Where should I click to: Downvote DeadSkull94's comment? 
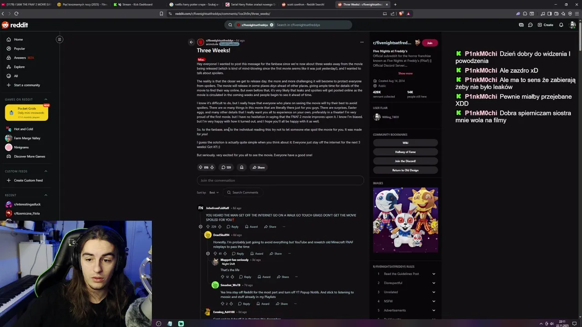pyautogui.click(x=226, y=254)
